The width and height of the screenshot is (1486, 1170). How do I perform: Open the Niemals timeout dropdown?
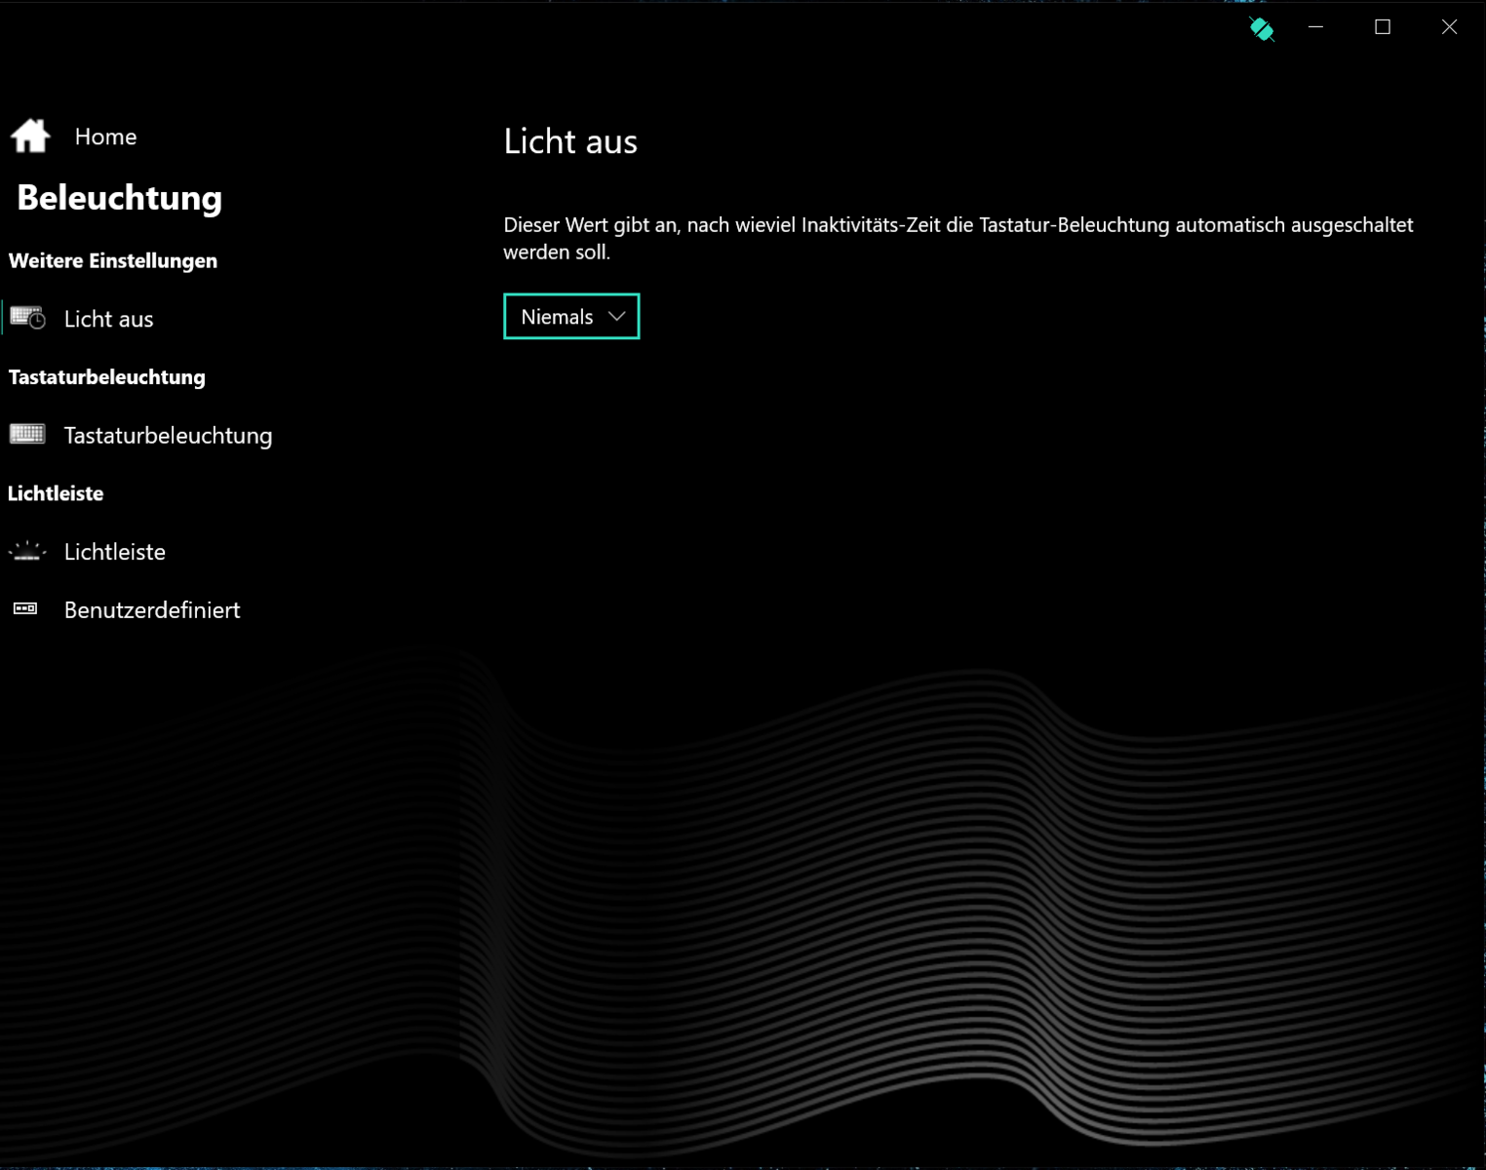558,317
